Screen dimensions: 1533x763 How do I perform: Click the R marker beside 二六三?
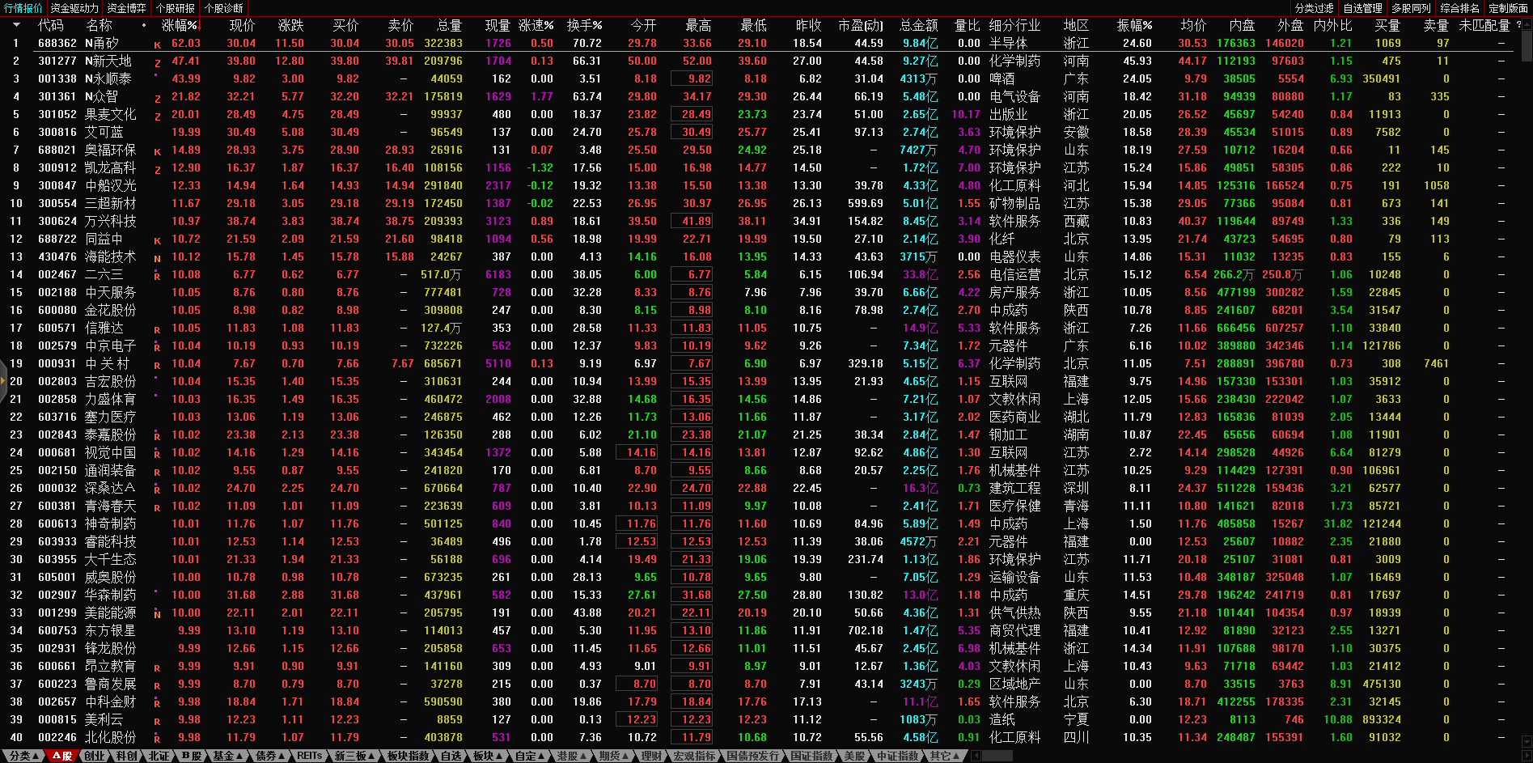(157, 277)
